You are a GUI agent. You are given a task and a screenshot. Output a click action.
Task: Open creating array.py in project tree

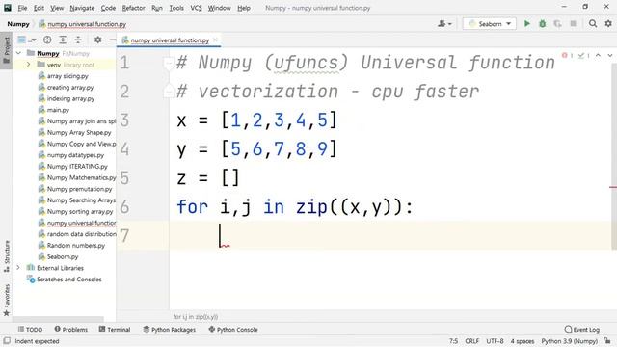point(70,88)
